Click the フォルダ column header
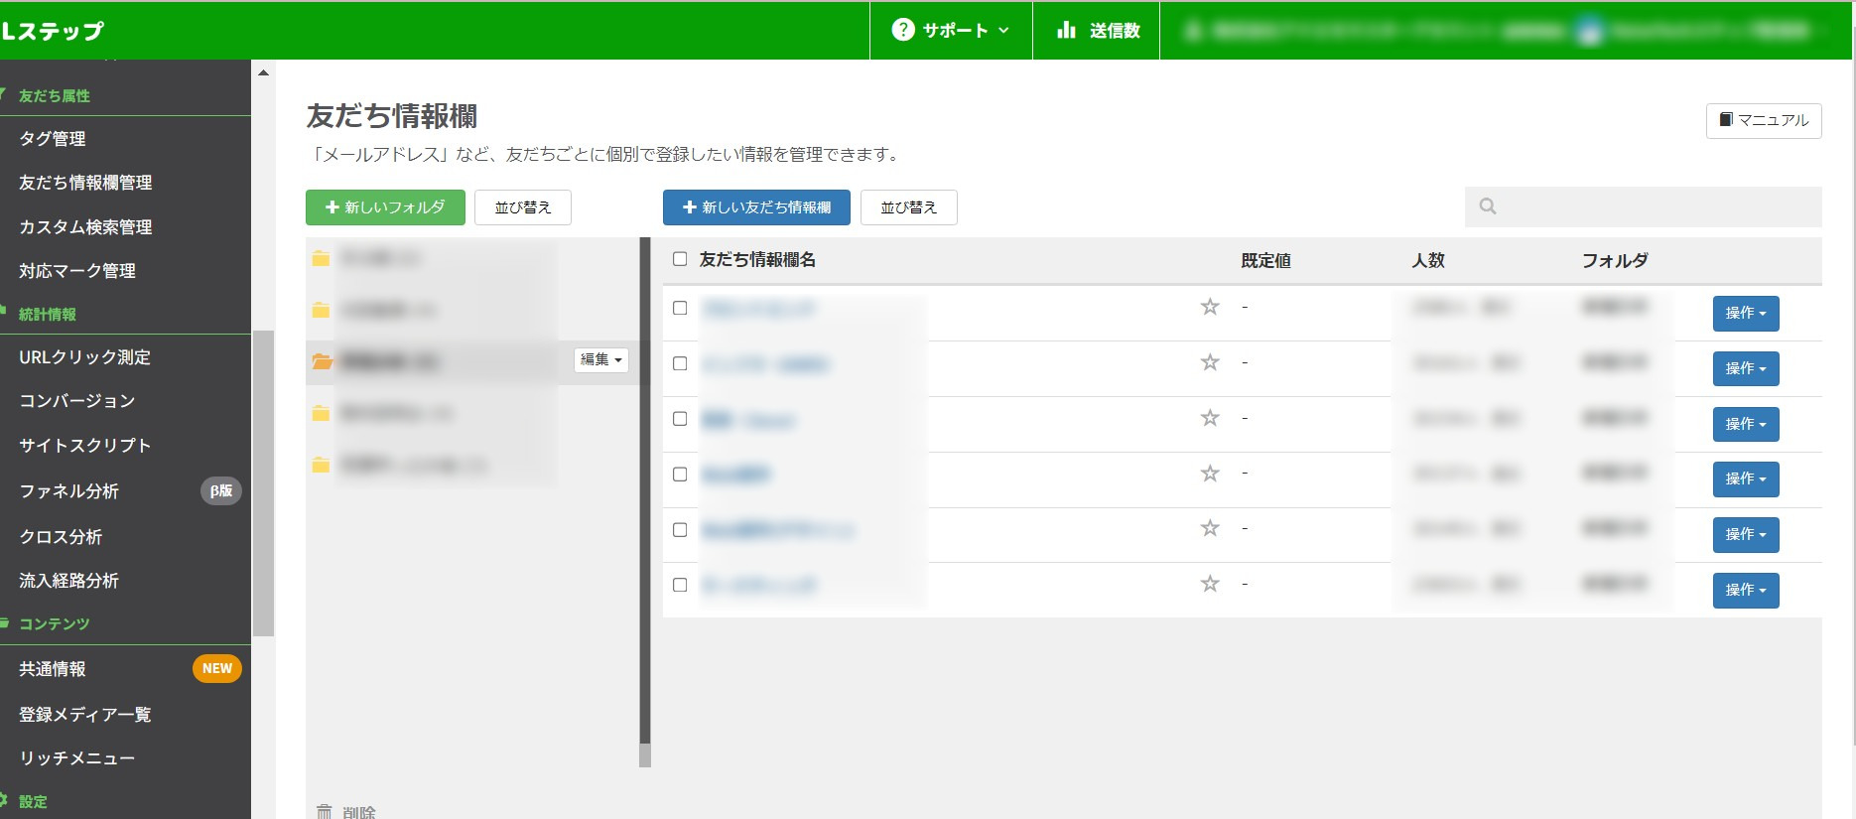Screen dimensions: 1856x819 point(1615,260)
